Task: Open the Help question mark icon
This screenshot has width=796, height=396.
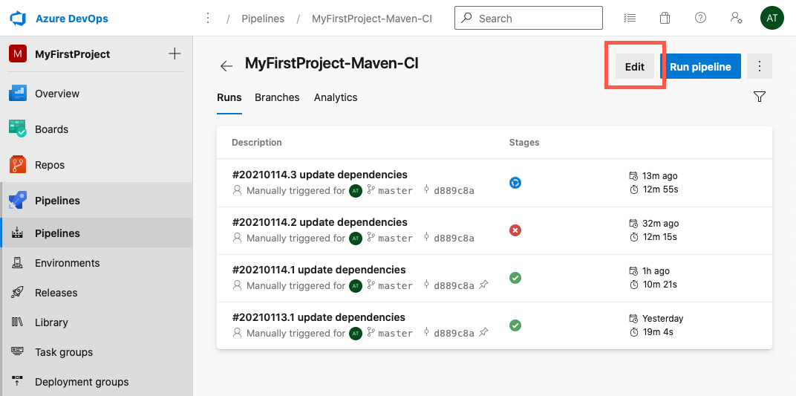Action: coord(700,19)
